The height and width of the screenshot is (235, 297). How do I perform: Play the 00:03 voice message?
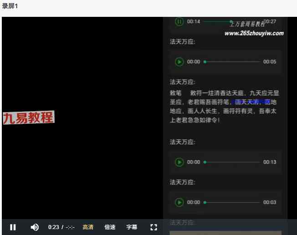pos(179,202)
